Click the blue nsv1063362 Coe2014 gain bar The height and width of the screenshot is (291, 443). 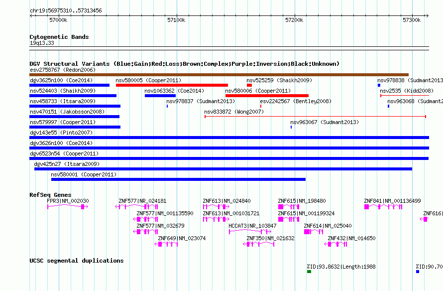click(160, 96)
